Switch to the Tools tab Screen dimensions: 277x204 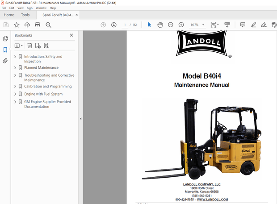coord(25,15)
